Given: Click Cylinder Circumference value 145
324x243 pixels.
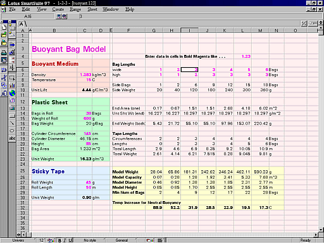Looking at the screenshot, I should coord(87,134).
